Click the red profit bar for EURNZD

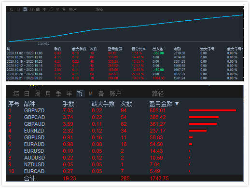point(198,131)
